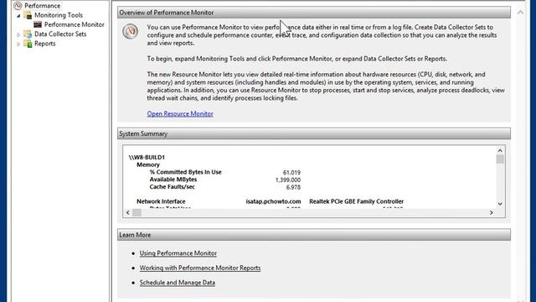536x302 pixels.
Task: Click the main pane scroll up arrow
Action: (520, 13)
